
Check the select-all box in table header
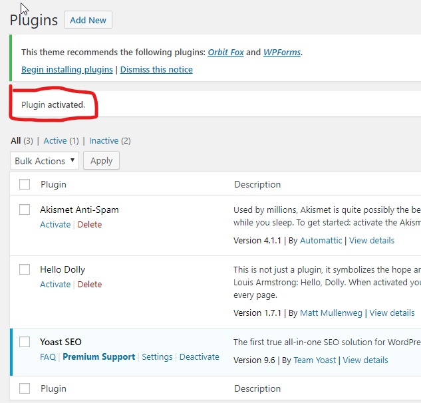point(25,184)
